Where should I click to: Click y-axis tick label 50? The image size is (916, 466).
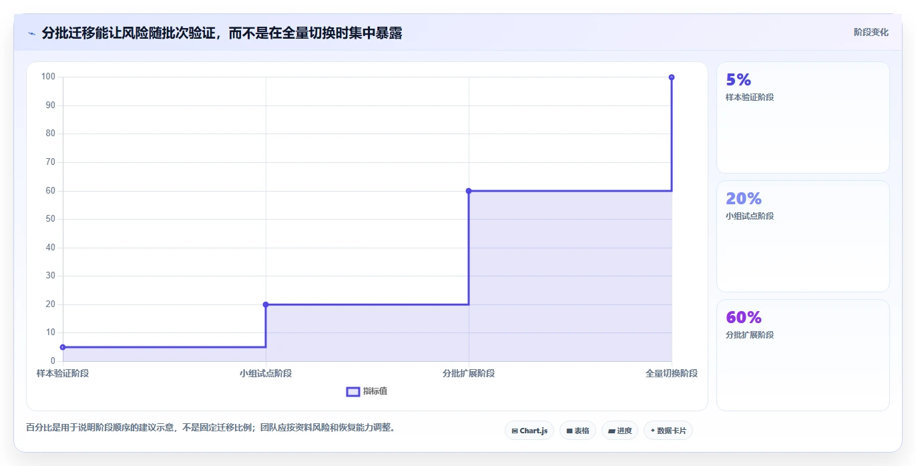tap(50, 219)
